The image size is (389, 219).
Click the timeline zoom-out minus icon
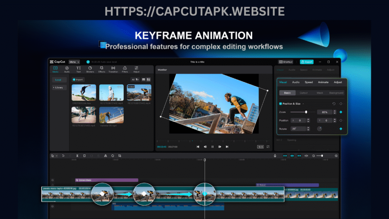coord(313,156)
